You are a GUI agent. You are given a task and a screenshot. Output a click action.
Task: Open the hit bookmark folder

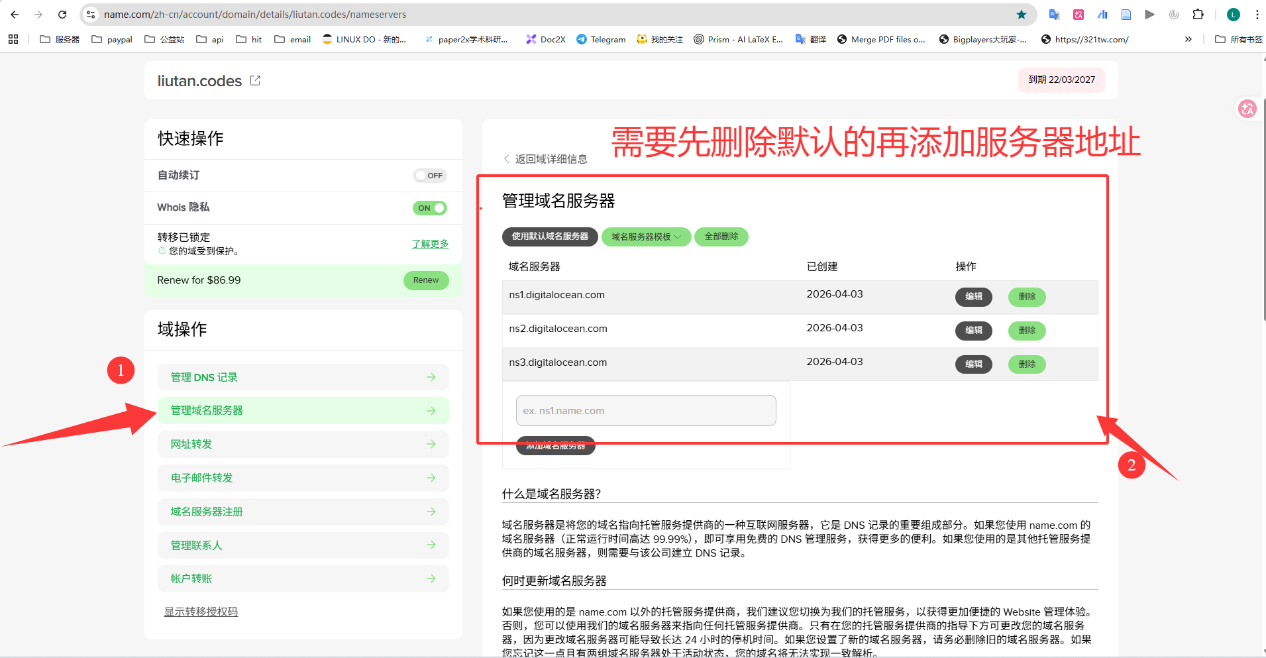249,39
